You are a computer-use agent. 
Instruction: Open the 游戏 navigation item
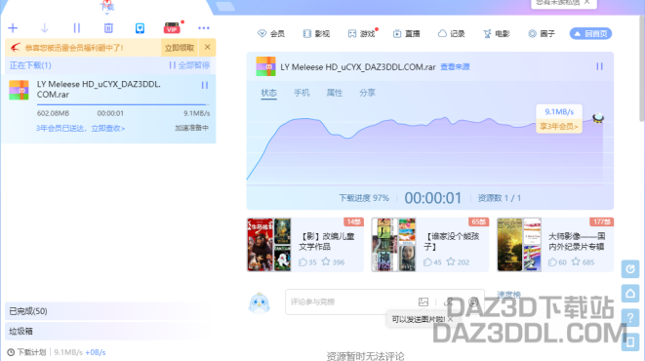pos(362,34)
